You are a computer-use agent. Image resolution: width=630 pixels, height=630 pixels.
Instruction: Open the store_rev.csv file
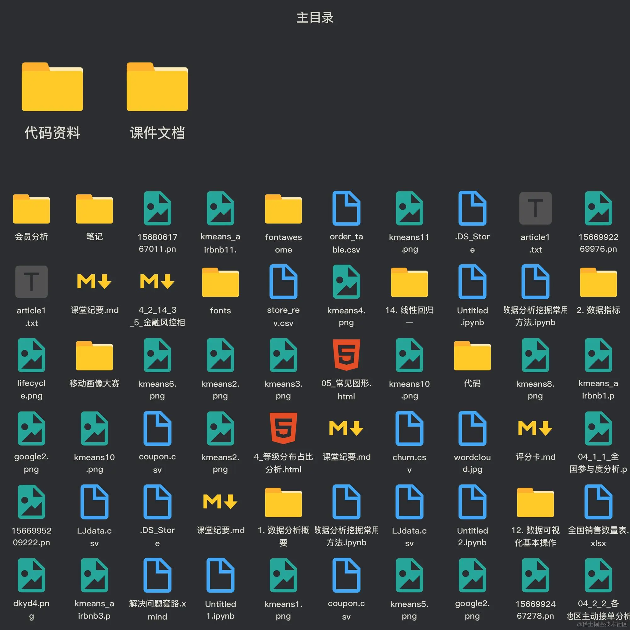[283, 282]
